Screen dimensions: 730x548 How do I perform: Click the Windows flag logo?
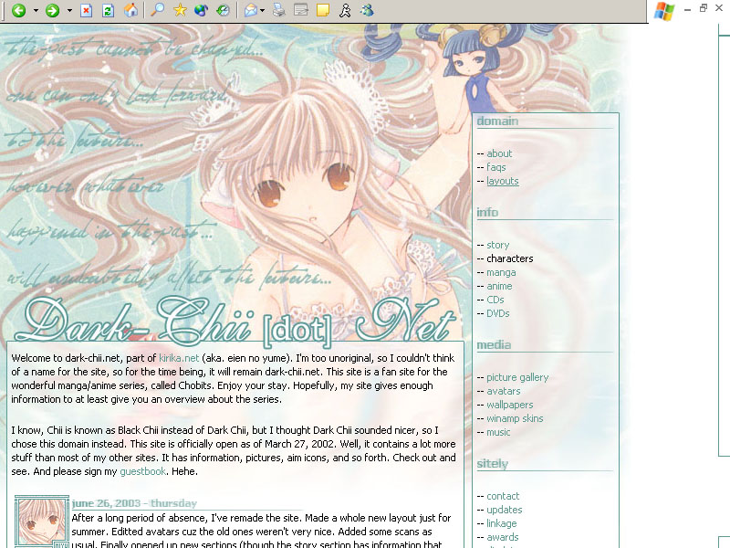click(664, 11)
